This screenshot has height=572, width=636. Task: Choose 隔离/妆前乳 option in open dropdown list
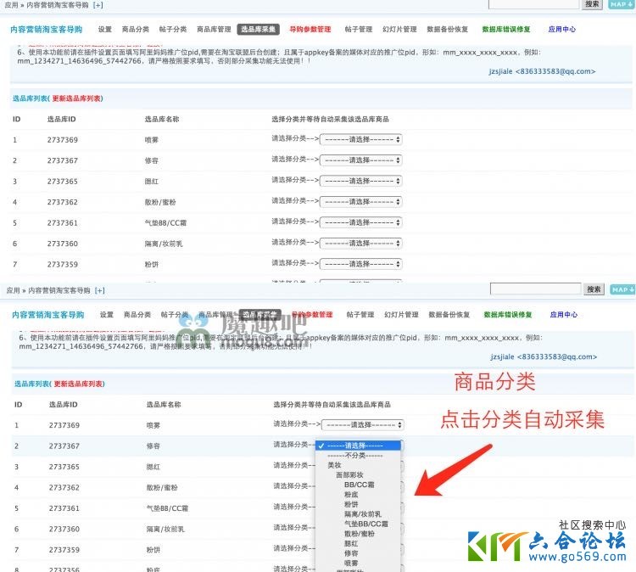click(x=358, y=514)
